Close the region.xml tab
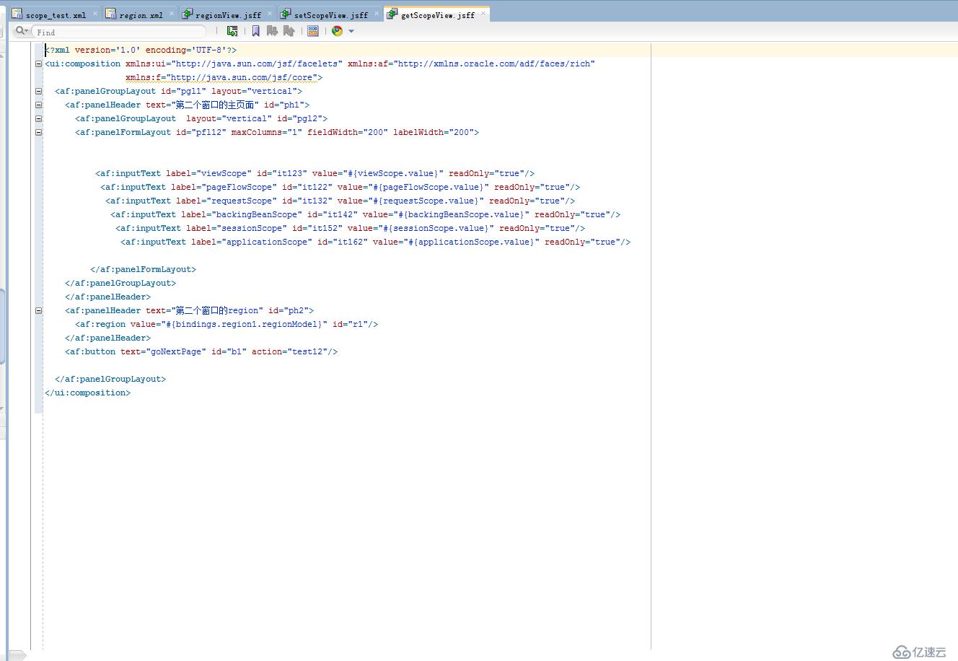Screen dimensions: 958x661 (x=171, y=13)
